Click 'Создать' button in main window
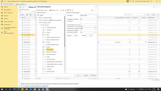This screenshot has width=161, height=91. [x=22, y=15]
